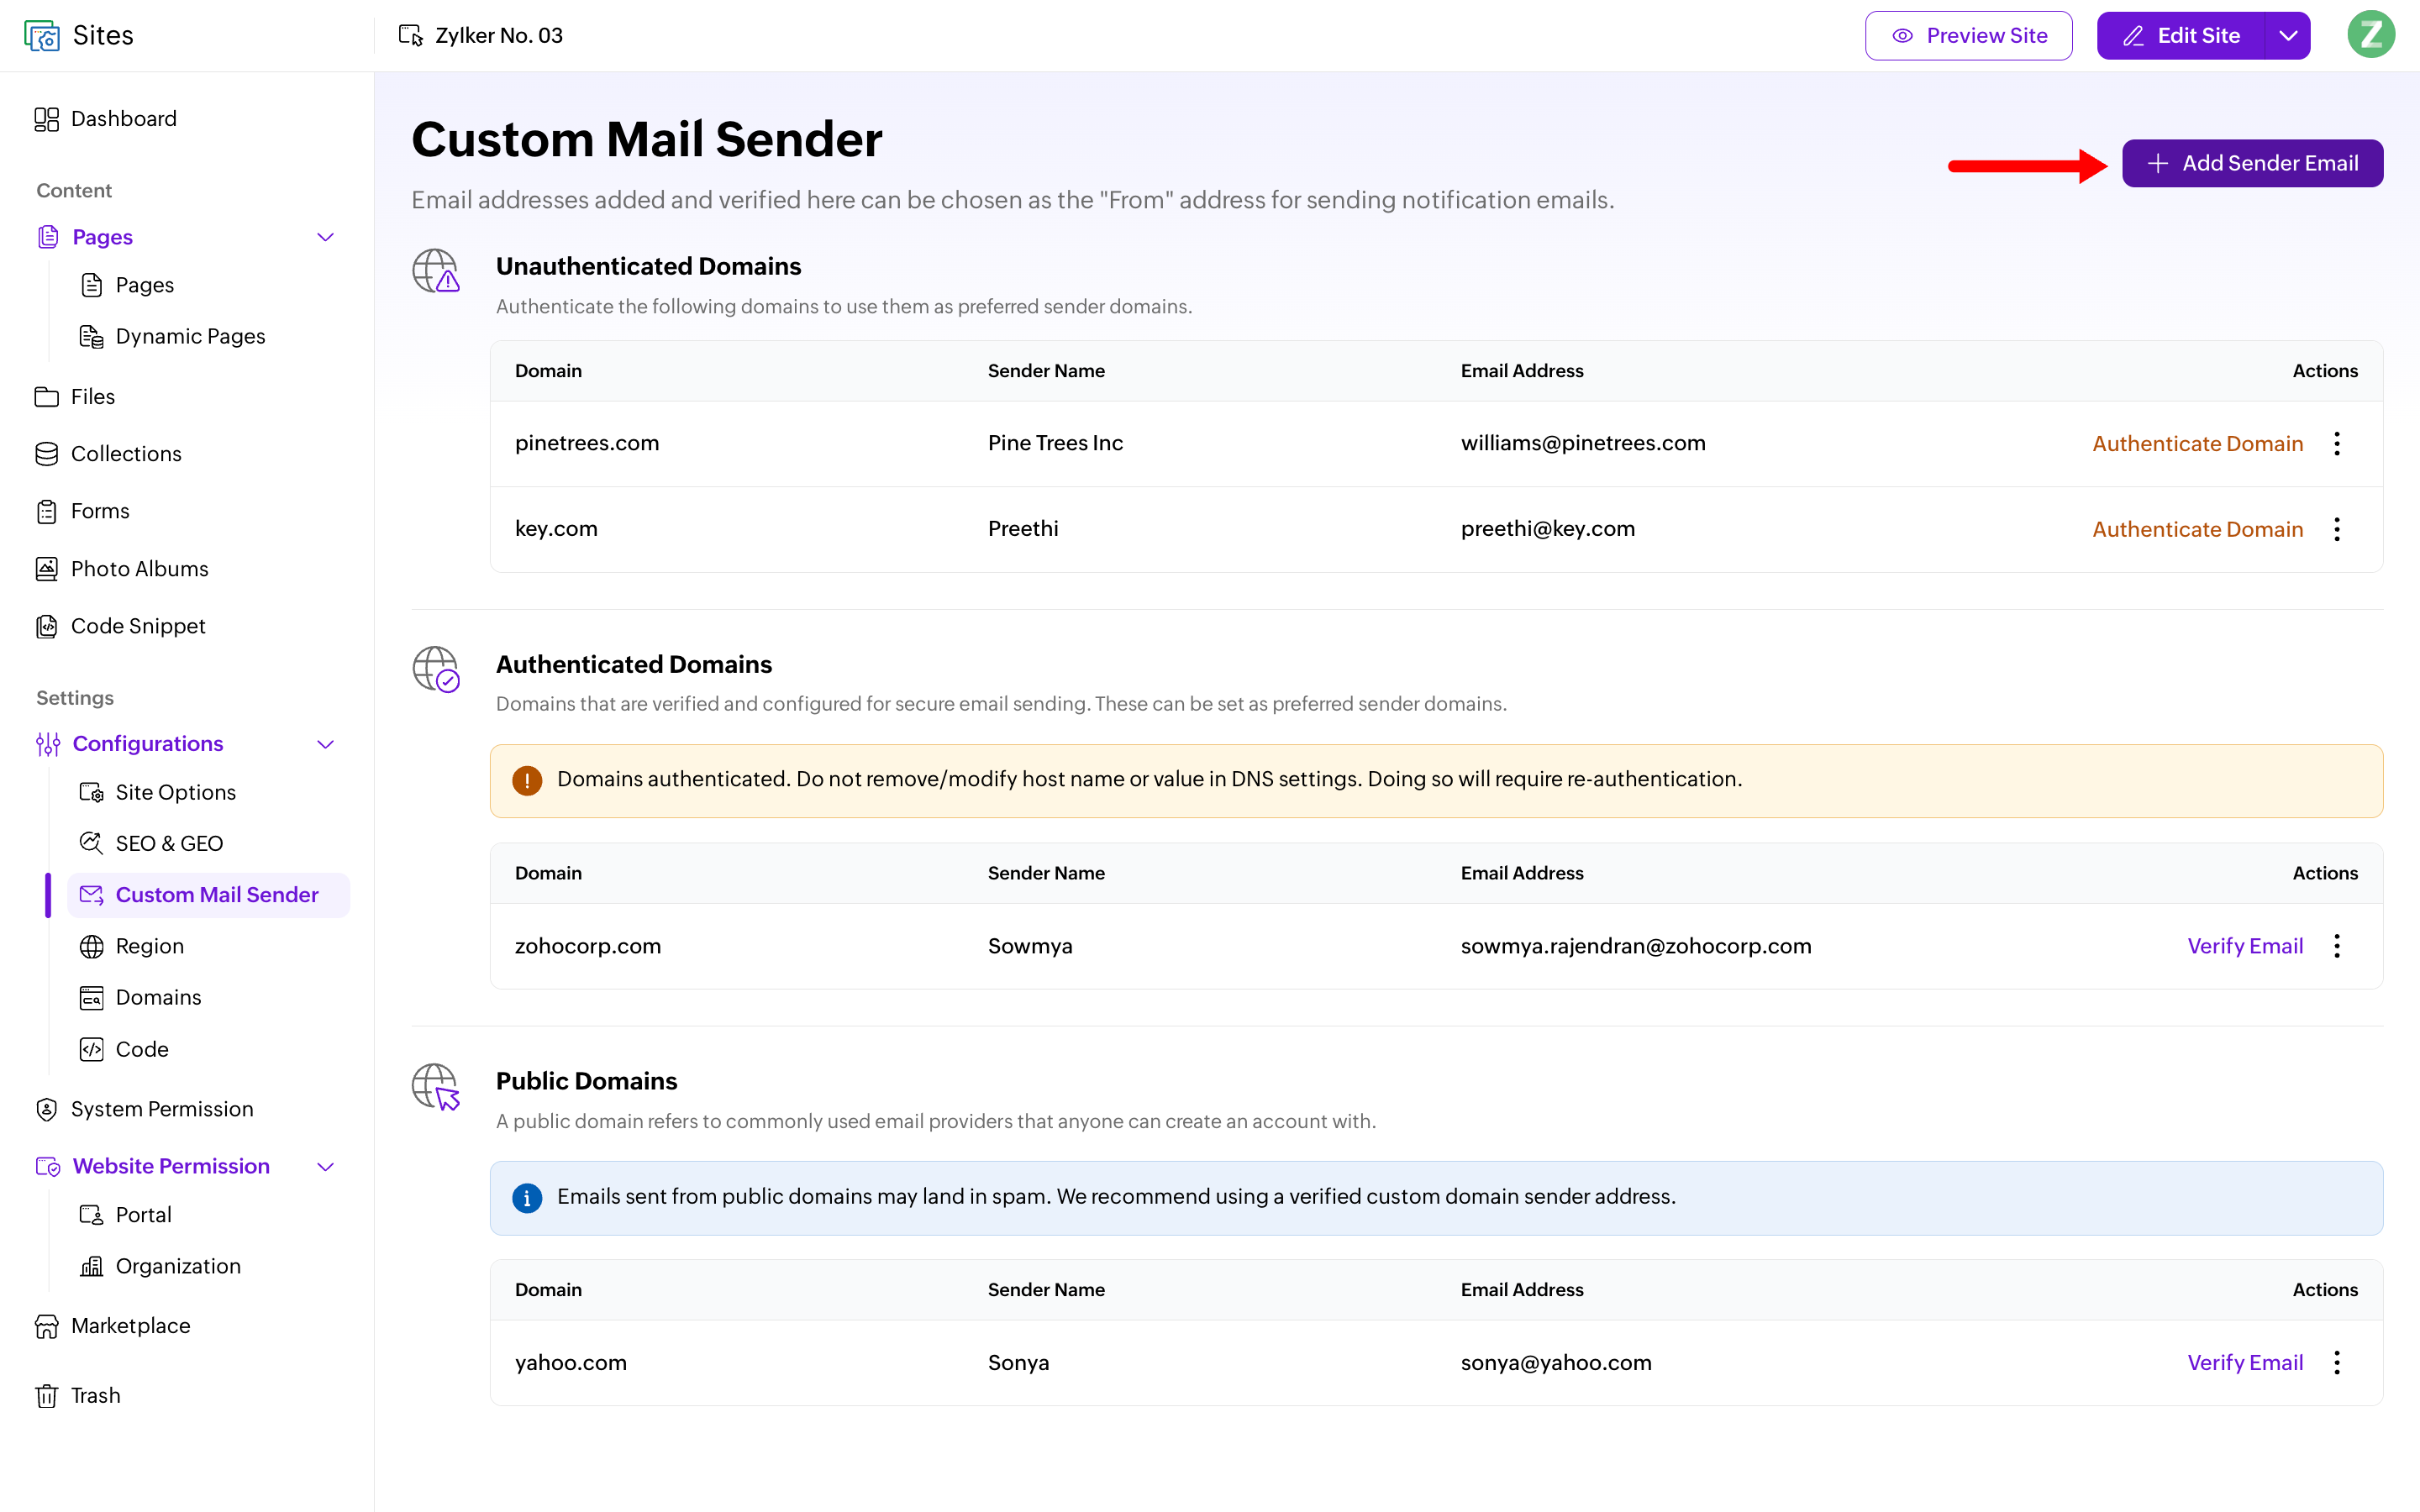Screen dimensions: 2420x1512
Task: Click the Pine Trees Inc sender name
Action: pyautogui.click(x=1055, y=443)
